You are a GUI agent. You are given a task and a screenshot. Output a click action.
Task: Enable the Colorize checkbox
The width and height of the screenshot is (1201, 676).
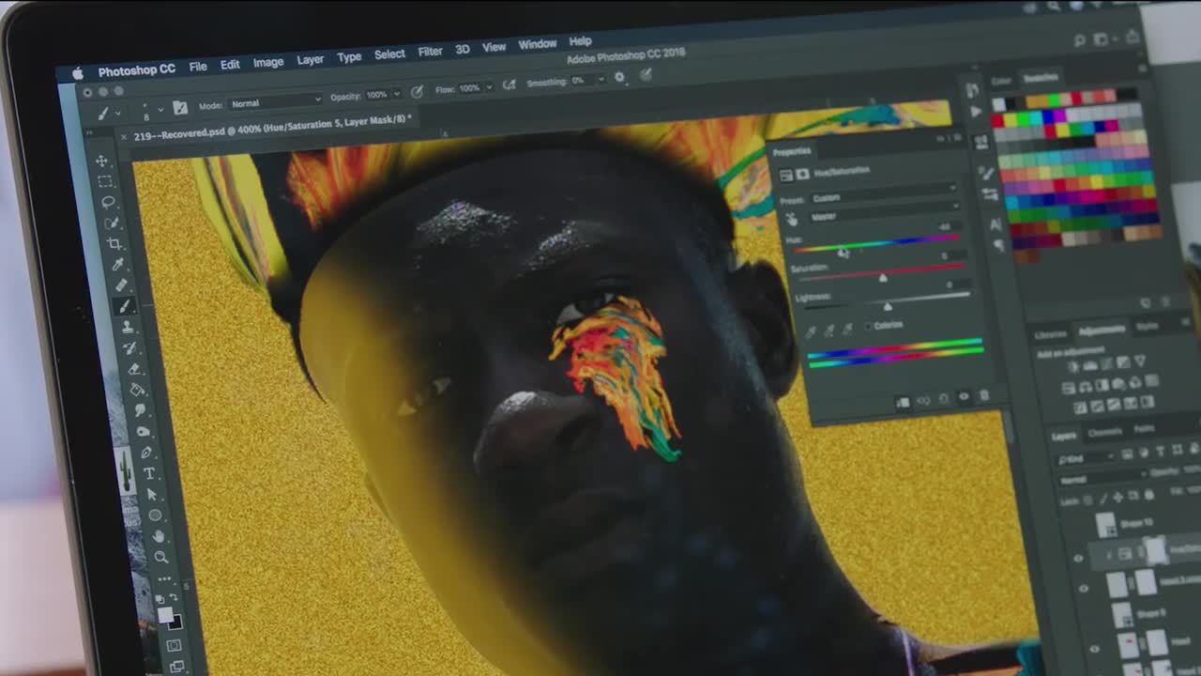pyautogui.click(x=866, y=325)
